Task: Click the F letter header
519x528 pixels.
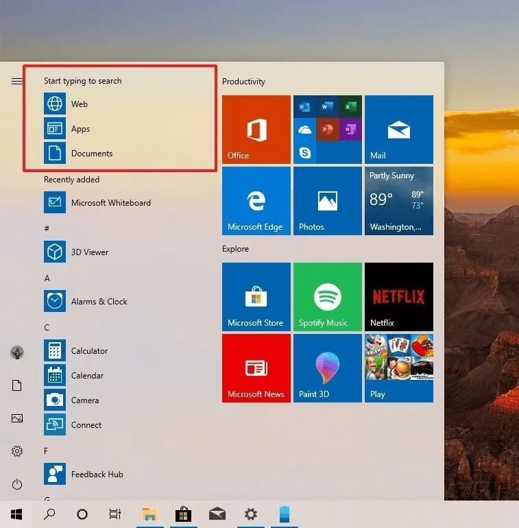Action: coord(46,451)
